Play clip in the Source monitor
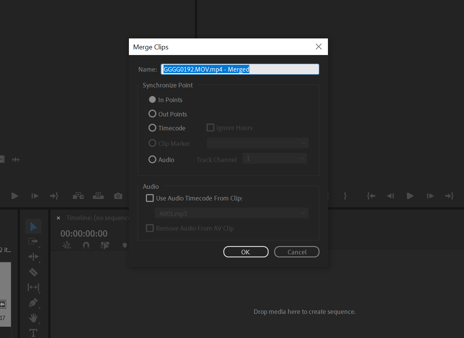The height and width of the screenshot is (338, 464). [15, 196]
